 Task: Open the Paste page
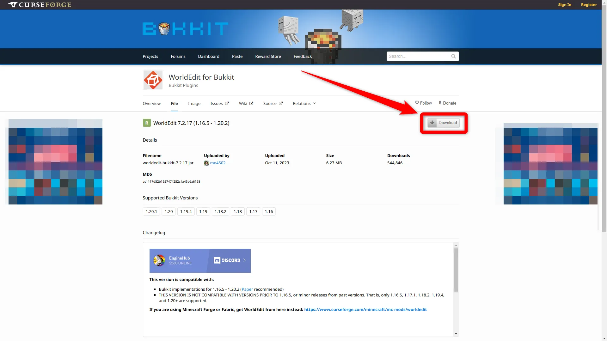[x=237, y=56]
